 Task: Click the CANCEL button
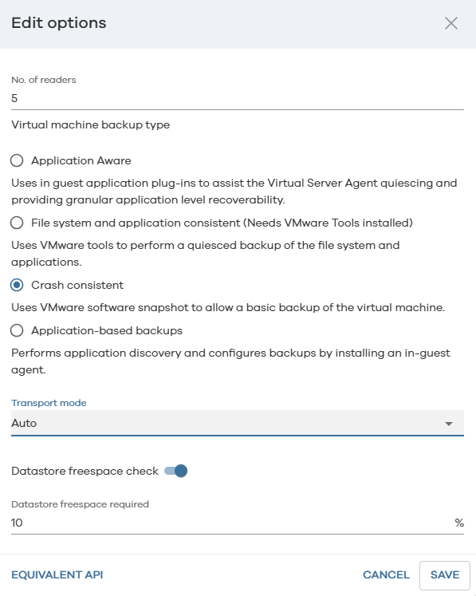point(386,574)
